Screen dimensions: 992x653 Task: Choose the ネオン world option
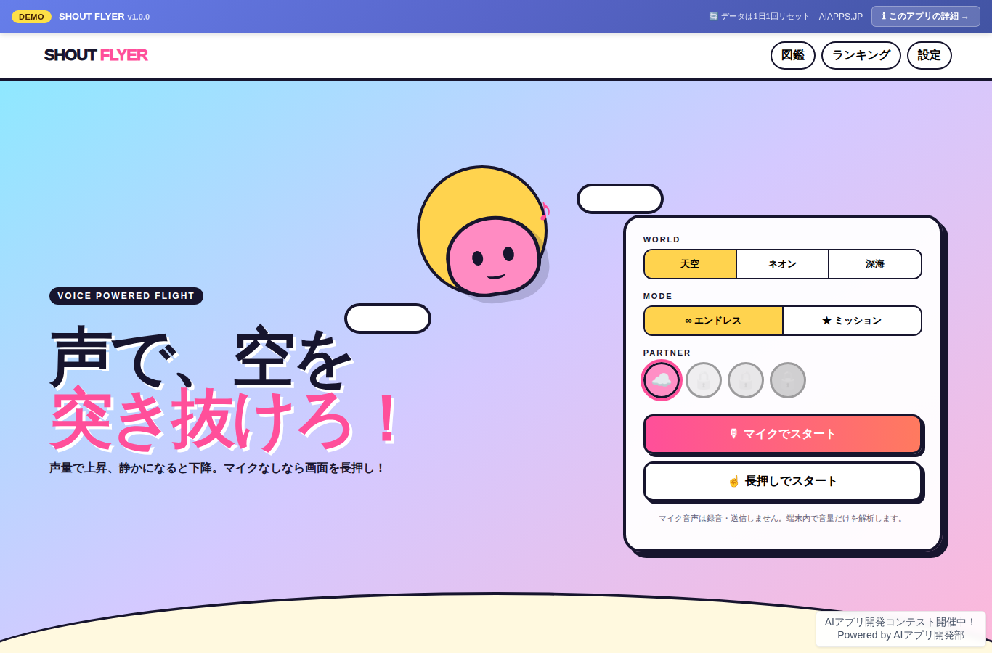pos(782,264)
